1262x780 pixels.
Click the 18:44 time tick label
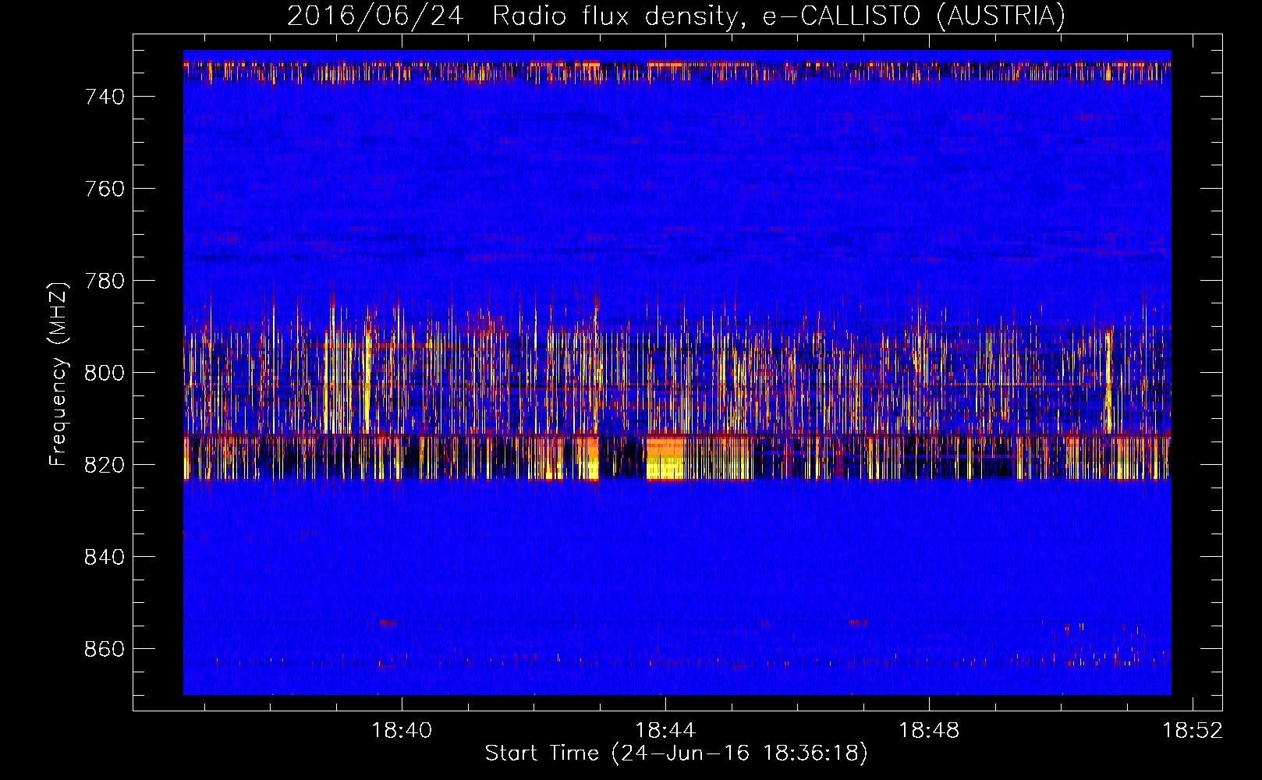pos(665,731)
